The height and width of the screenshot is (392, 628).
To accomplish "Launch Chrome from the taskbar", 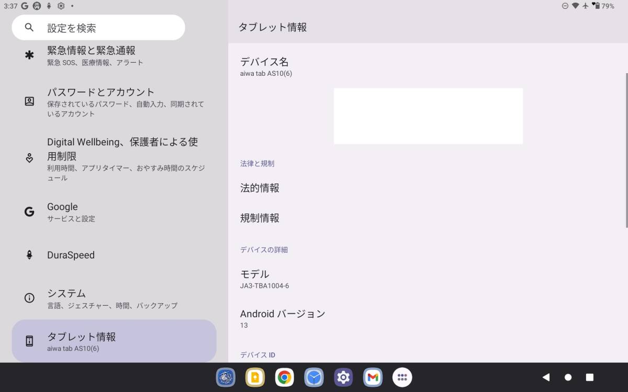I will click(x=285, y=377).
